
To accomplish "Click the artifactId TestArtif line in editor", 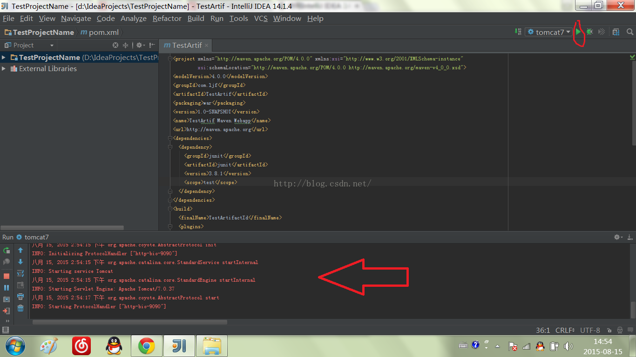I will pyautogui.click(x=220, y=94).
